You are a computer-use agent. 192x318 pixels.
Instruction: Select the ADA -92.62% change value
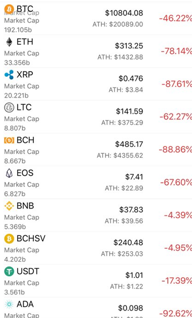176,313
